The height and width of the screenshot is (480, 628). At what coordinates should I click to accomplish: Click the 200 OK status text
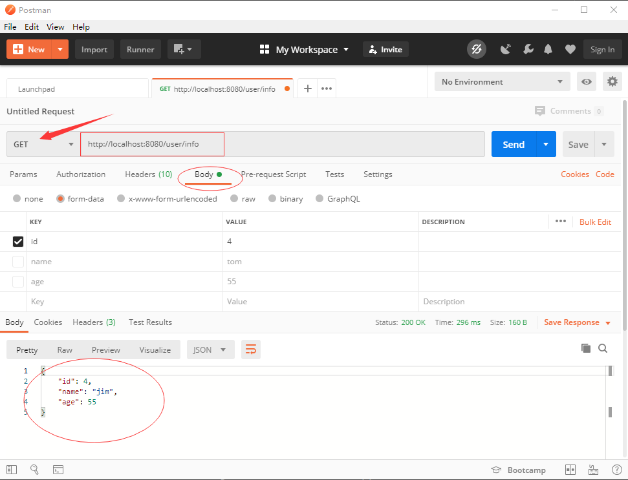413,322
